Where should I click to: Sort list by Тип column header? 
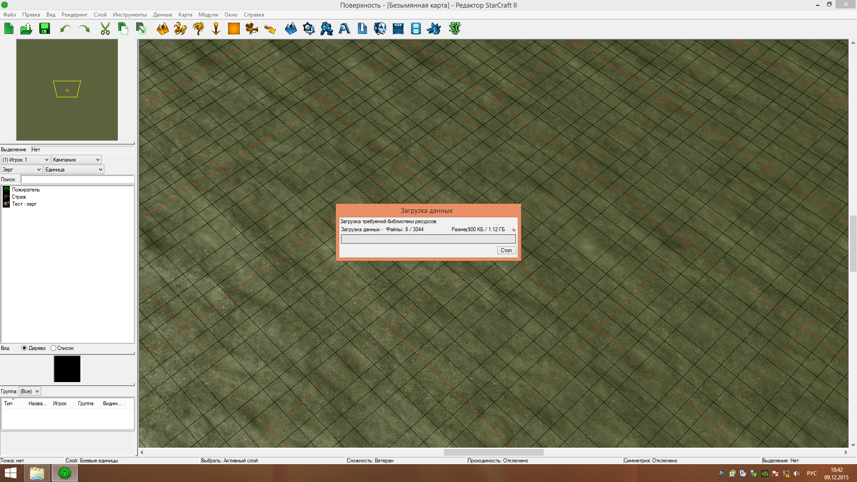pyautogui.click(x=12, y=403)
